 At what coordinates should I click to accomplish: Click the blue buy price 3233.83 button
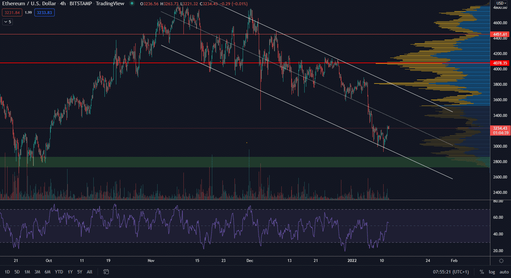coord(44,13)
